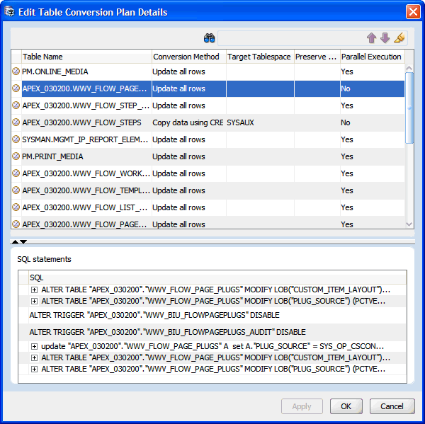
Task: Click the SYSMAN.MGMT_IP_REPORT_ELEM row icon
Action: (16, 139)
